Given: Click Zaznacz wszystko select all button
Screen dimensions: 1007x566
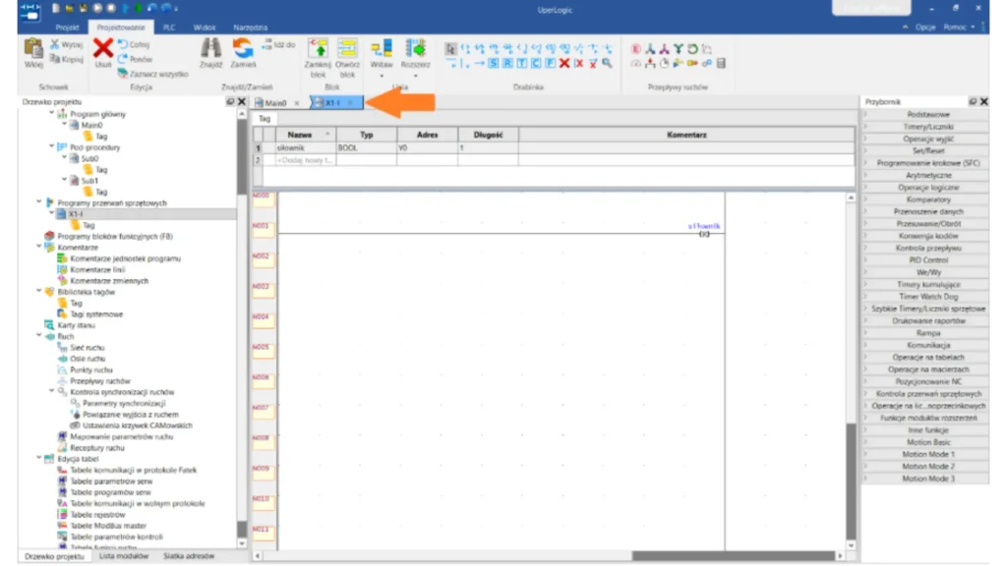Looking at the screenshot, I should coord(152,74).
